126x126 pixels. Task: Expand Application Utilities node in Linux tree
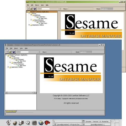pyautogui.click(x=8, y=67)
